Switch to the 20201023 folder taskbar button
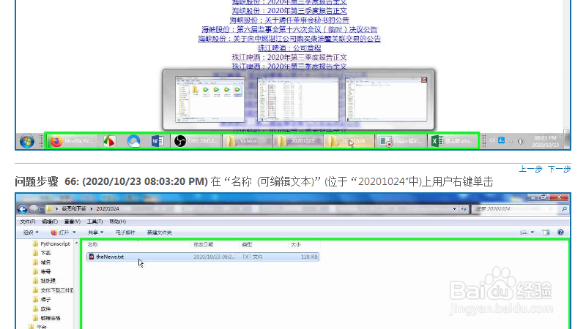 [298, 141]
